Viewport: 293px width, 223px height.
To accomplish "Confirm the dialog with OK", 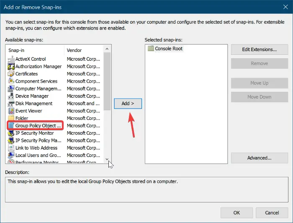I will pos(236,213).
